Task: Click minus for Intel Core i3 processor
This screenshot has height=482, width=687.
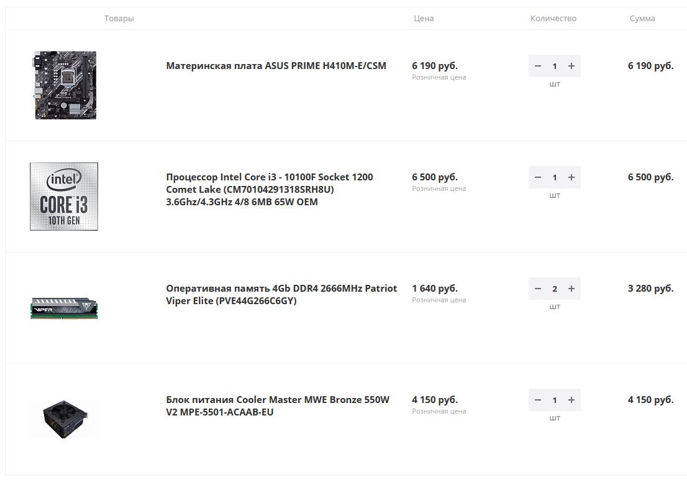Action: (x=538, y=177)
